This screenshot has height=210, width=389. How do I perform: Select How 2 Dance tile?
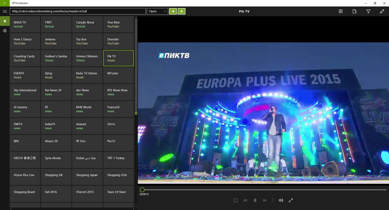pos(25,41)
